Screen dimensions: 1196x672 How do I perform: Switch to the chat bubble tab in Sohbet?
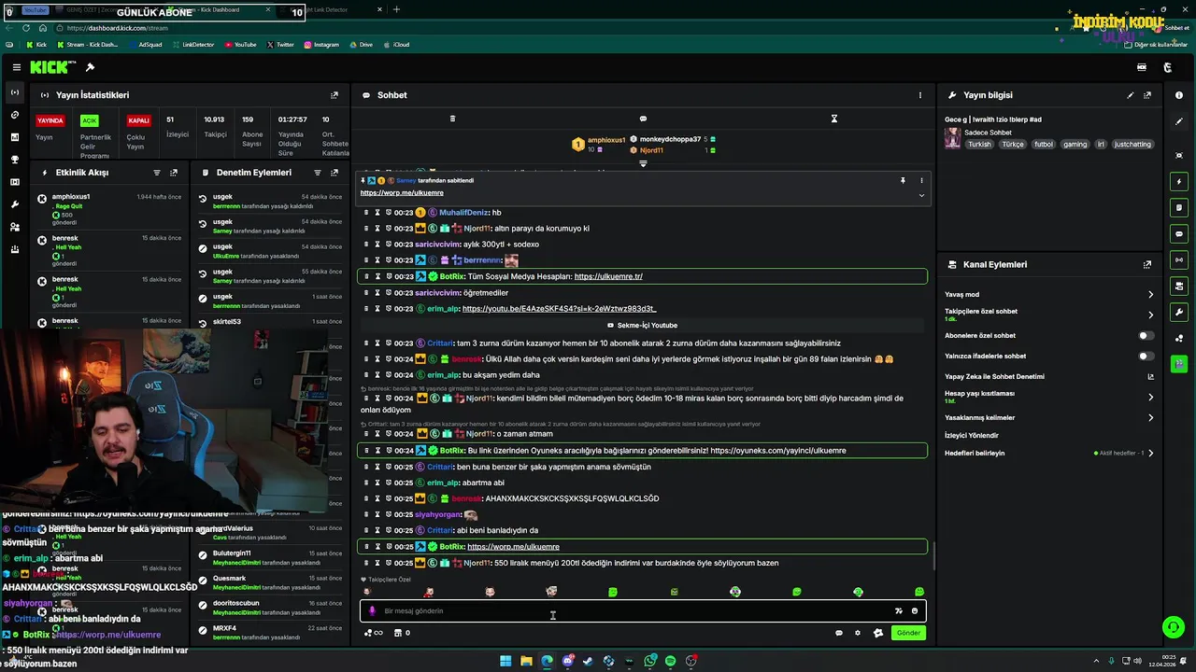pyautogui.click(x=643, y=119)
